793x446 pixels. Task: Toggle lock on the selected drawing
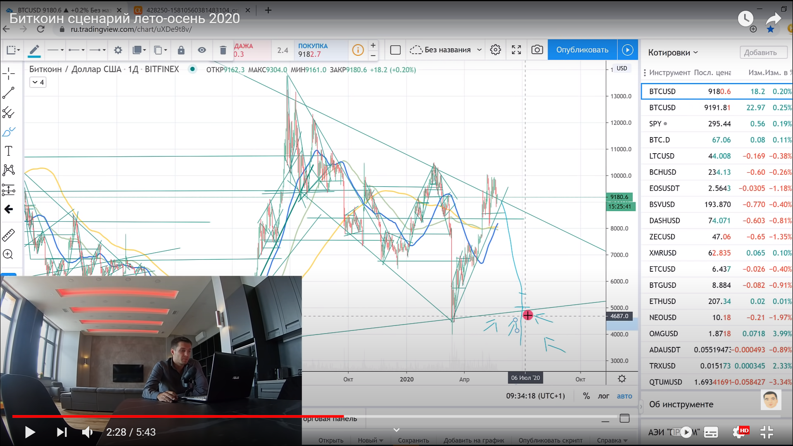point(181,50)
